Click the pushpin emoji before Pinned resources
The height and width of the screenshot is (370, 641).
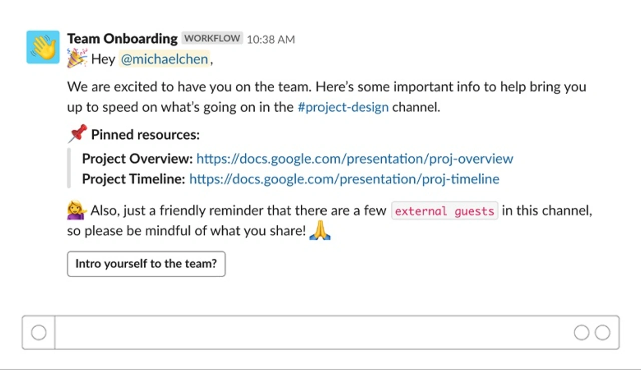[x=77, y=134]
